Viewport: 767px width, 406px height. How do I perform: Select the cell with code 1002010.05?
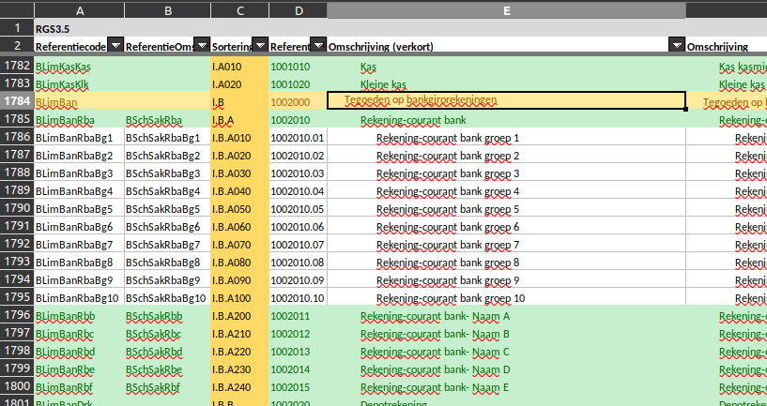(297, 209)
